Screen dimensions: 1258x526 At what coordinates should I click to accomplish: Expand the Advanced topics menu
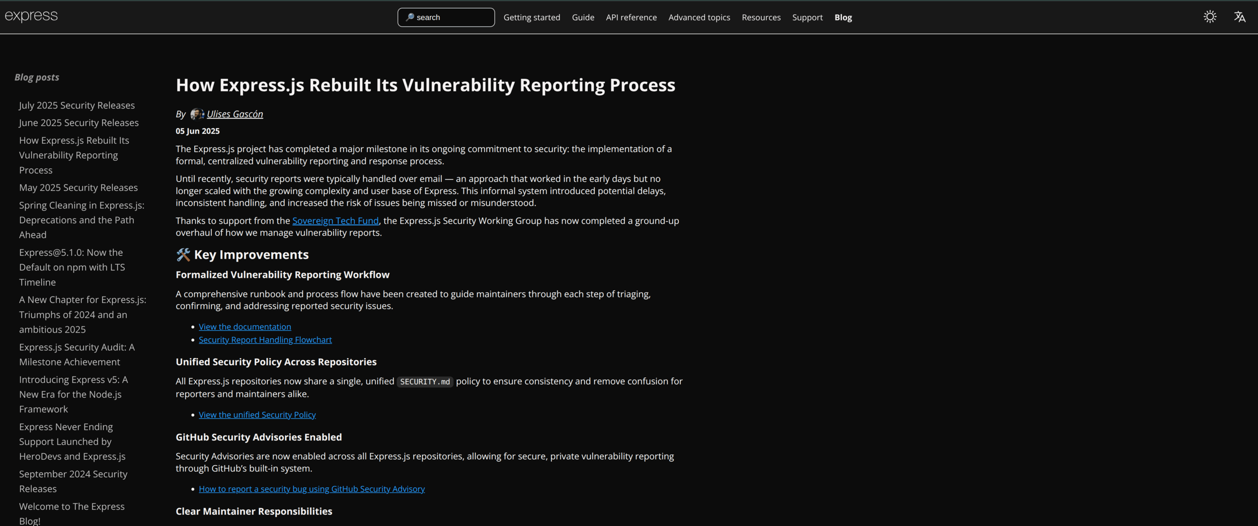click(699, 17)
